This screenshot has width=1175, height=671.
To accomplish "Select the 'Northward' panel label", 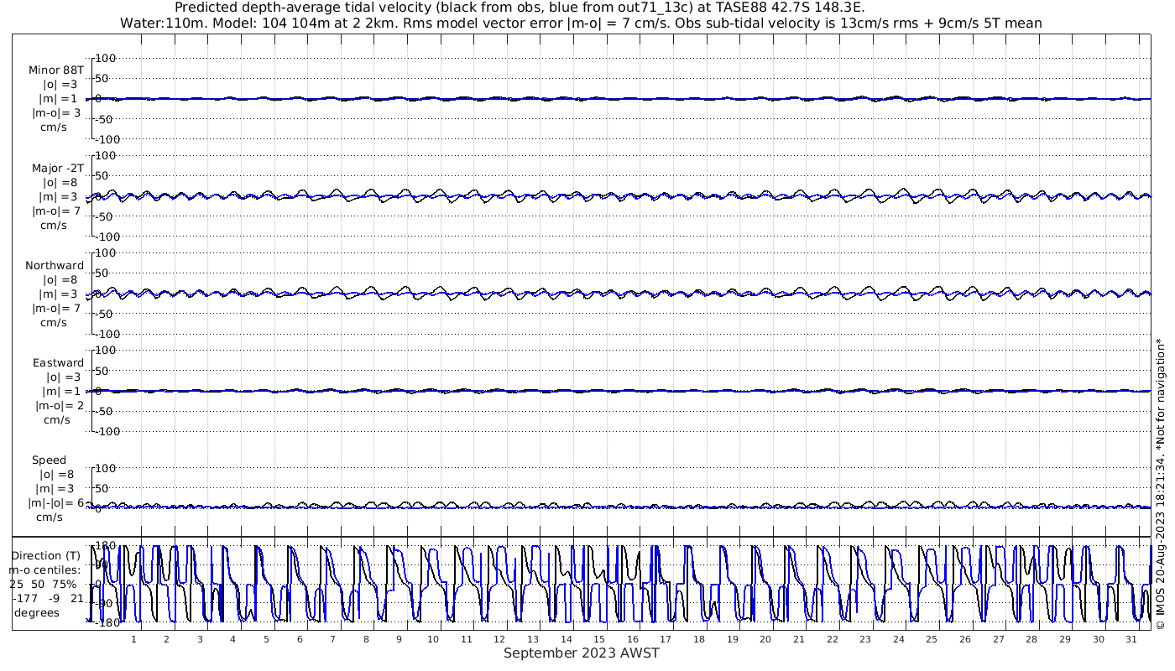I will pyautogui.click(x=55, y=265).
